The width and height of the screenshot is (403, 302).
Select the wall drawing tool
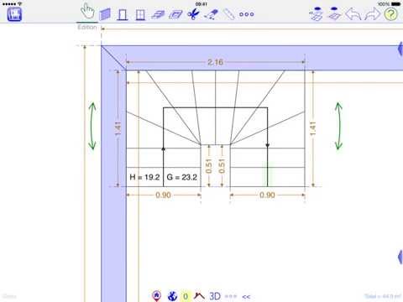tap(105, 14)
